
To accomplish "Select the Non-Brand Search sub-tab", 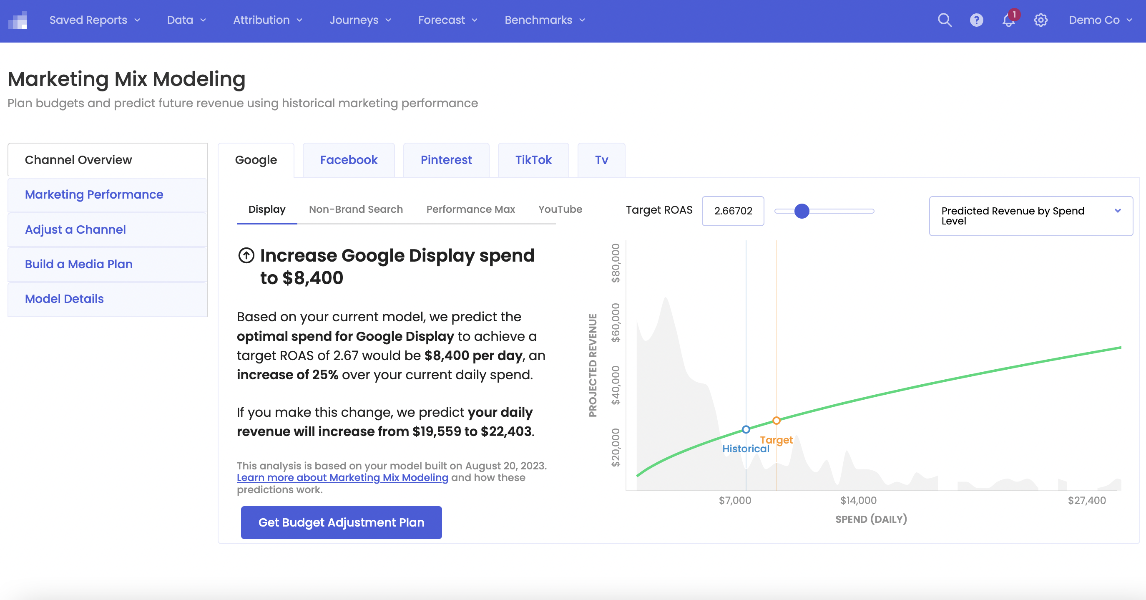I will [355, 209].
